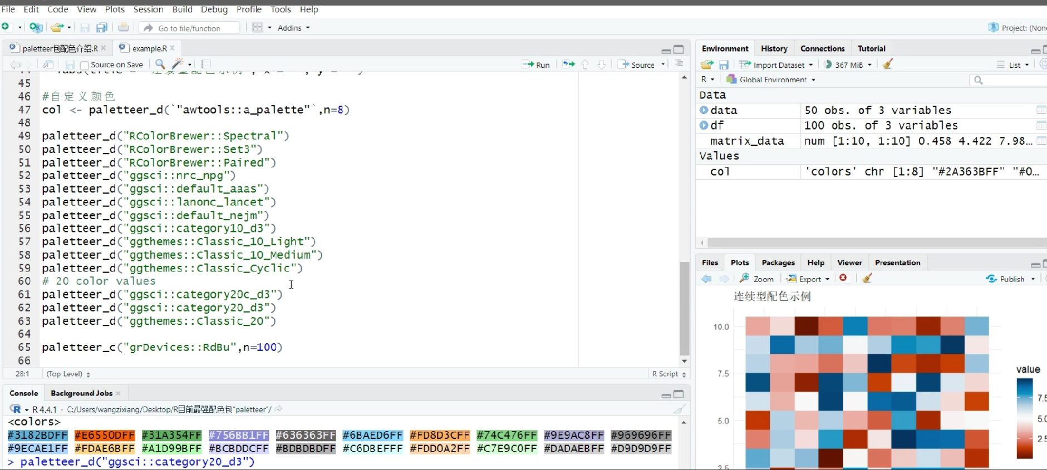Open the Export plot dropdown
The width and height of the screenshot is (1047, 470).
pyautogui.click(x=808, y=279)
